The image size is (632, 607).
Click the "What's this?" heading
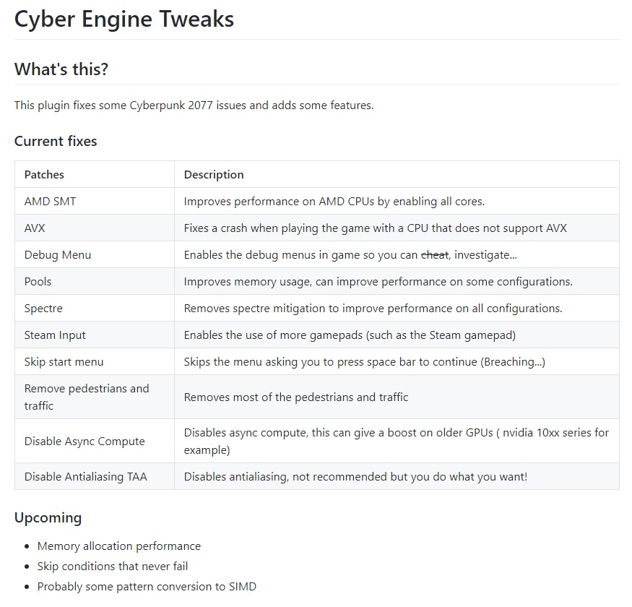[x=61, y=69]
